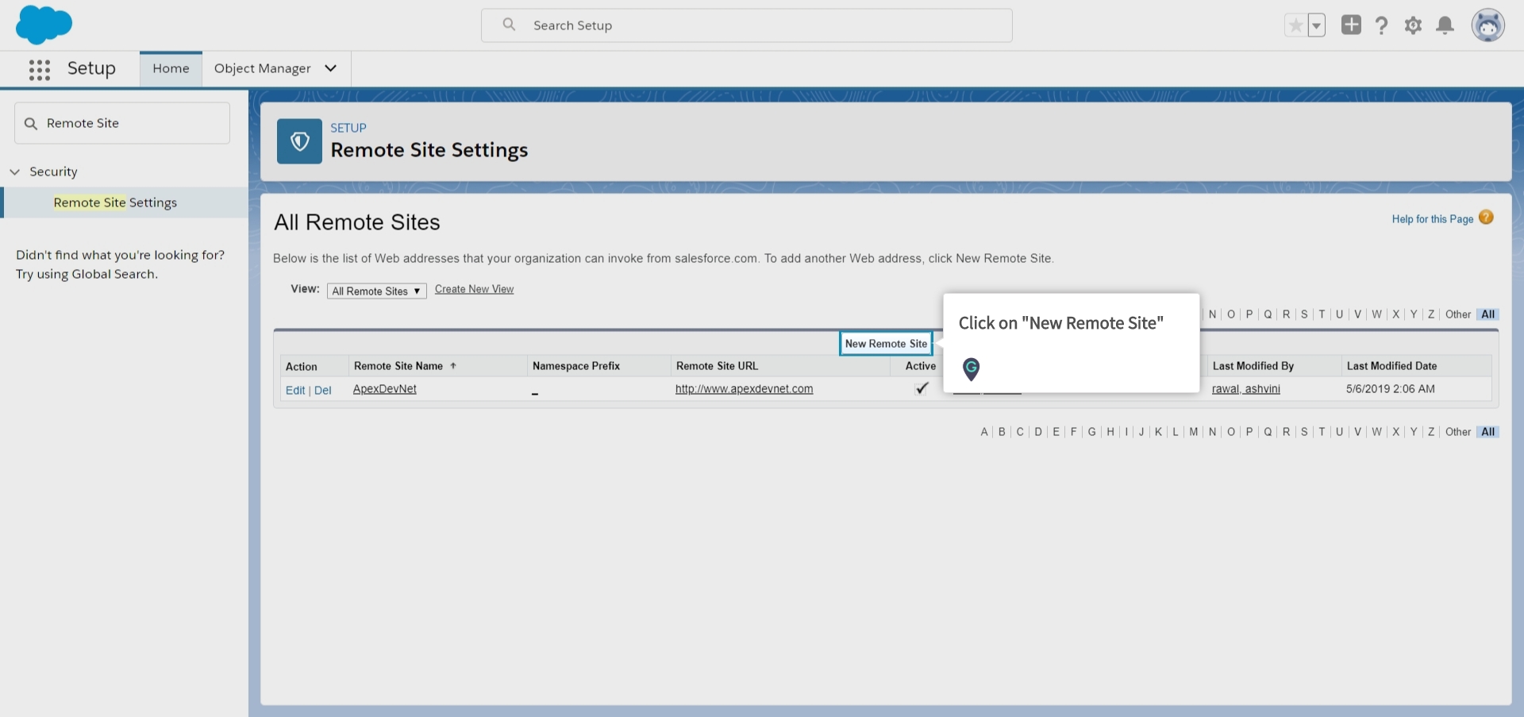
Task: Follow the http://www.apexdevnet.com URL link
Action: tap(743, 389)
